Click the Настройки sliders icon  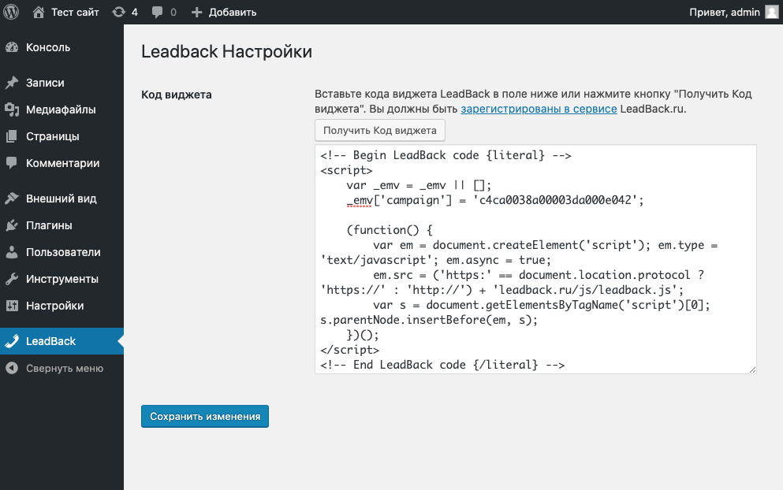(12, 306)
